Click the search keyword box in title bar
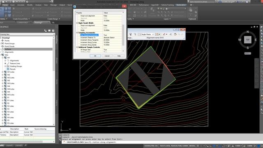263x148 pixels. pos(202,2)
